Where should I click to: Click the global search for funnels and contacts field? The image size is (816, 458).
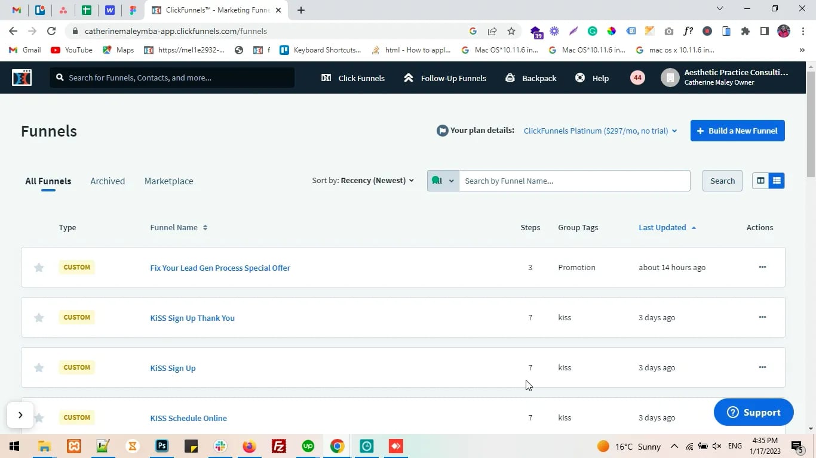pyautogui.click(x=172, y=78)
